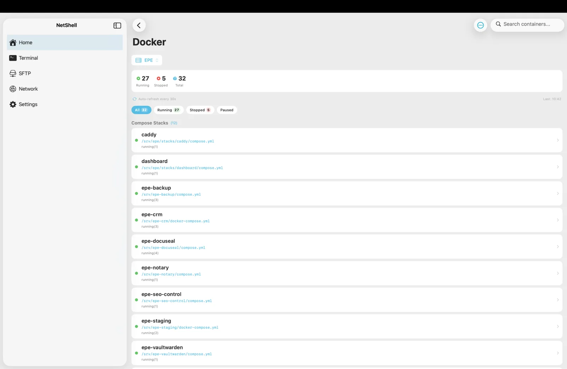Filter by Running 27 containers
The image size is (567, 369).
[x=169, y=110]
